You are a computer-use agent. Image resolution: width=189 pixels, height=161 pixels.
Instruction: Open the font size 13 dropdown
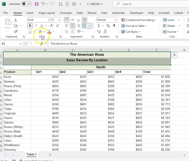pyautogui.click(x=59, y=20)
